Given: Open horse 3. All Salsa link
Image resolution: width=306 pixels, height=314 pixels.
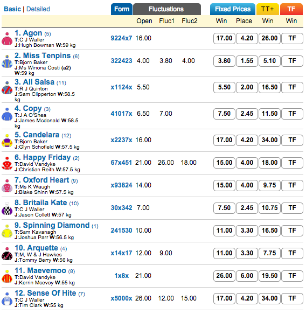Looking at the screenshot, I should click(34, 82).
